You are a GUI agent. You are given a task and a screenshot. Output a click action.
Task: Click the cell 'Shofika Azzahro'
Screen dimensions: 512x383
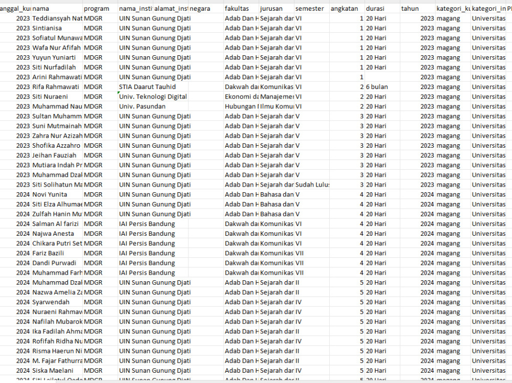pyautogui.click(x=57, y=146)
